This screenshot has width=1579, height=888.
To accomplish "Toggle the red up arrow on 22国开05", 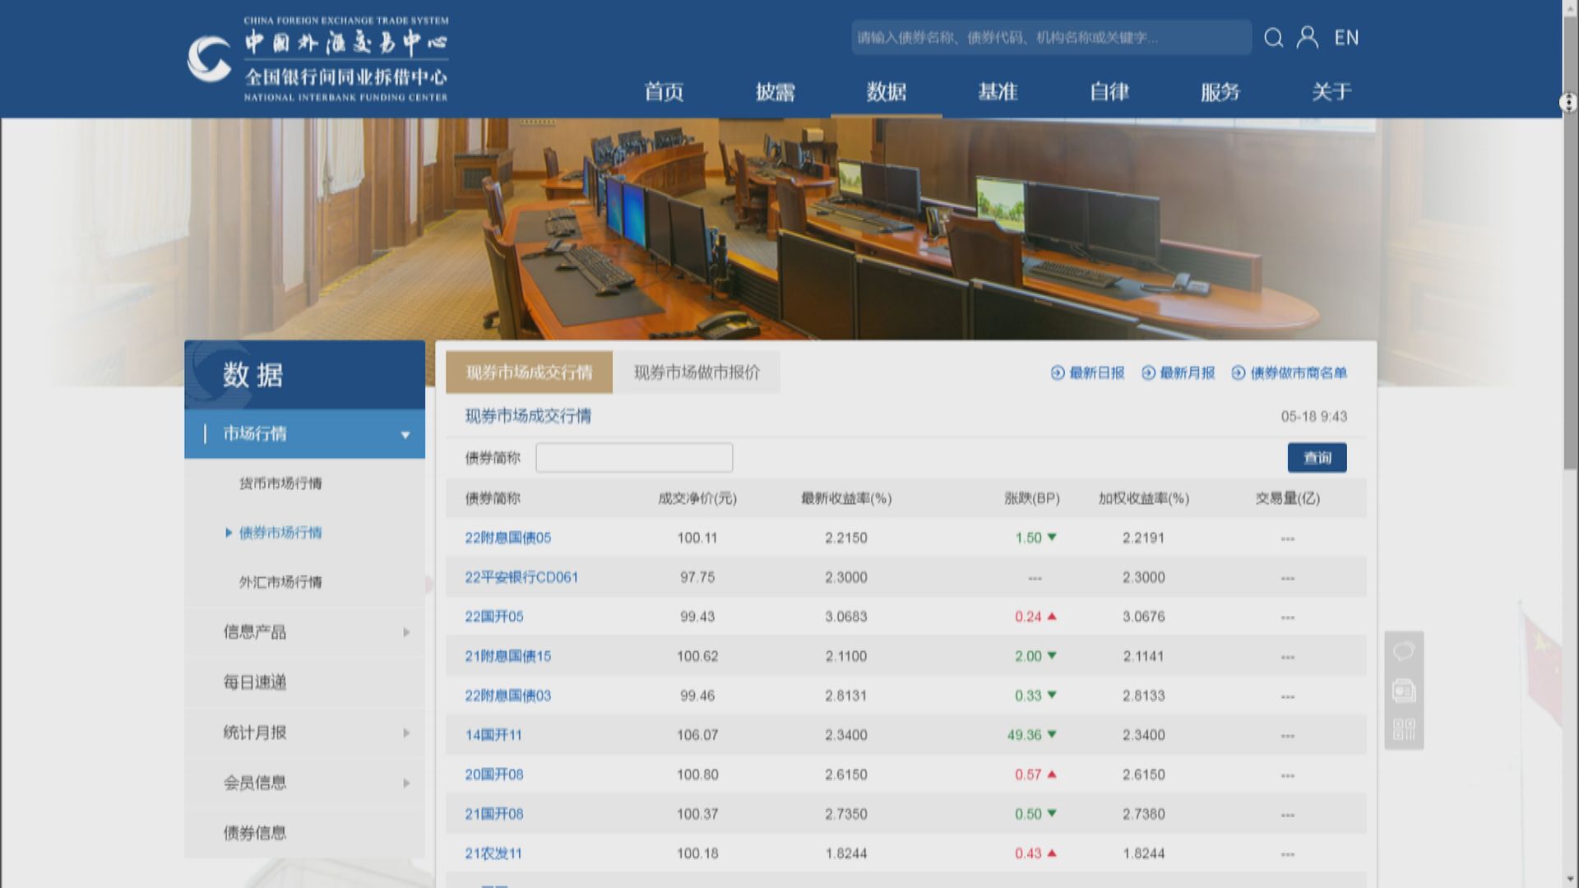I will (x=1050, y=616).
